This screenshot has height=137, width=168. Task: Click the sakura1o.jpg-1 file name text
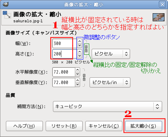[28, 21]
